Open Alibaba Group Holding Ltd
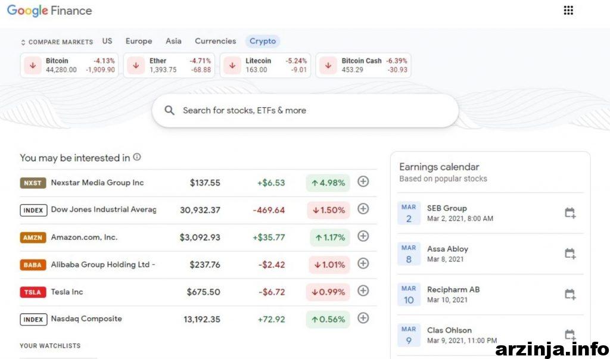Viewport: 610px width, 359px height. [x=103, y=264]
